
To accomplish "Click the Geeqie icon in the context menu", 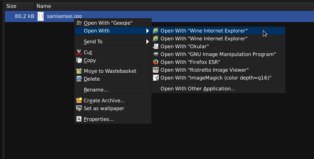I will (x=79, y=23).
